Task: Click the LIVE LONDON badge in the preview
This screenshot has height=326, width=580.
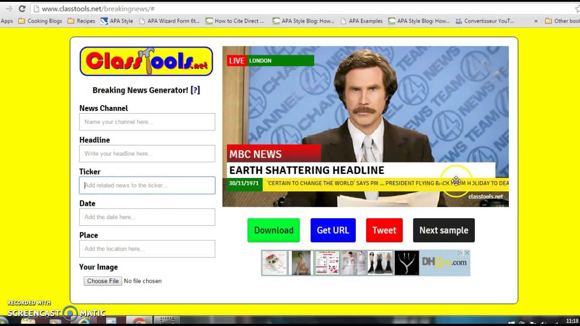Action: pyautogui.click(x=270, y=61)
